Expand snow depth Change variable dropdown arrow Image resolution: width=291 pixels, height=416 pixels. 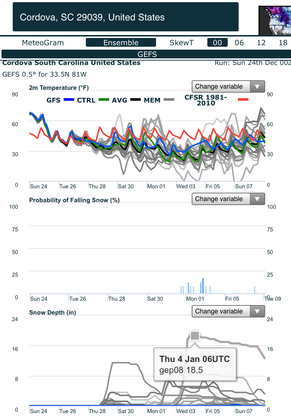[x=257, y=312]
